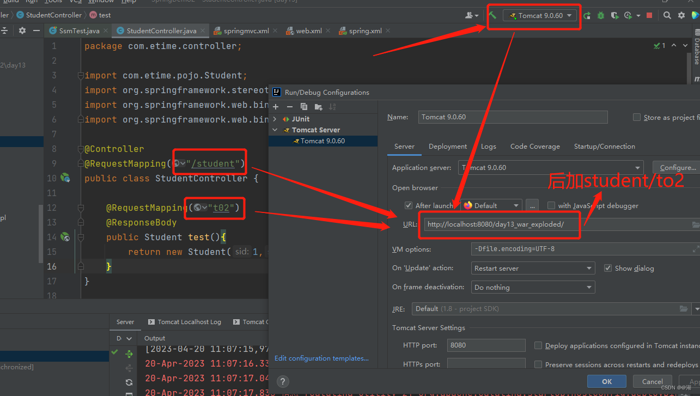Image resolution: width=700 pixels, height=396 pixels.
Task: Switch to the Deployment tab
Action: (448, 147)
